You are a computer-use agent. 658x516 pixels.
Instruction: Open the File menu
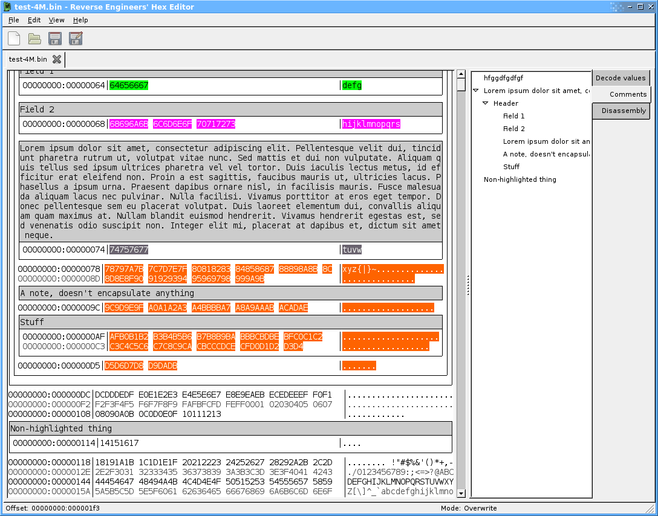[13, 20]
